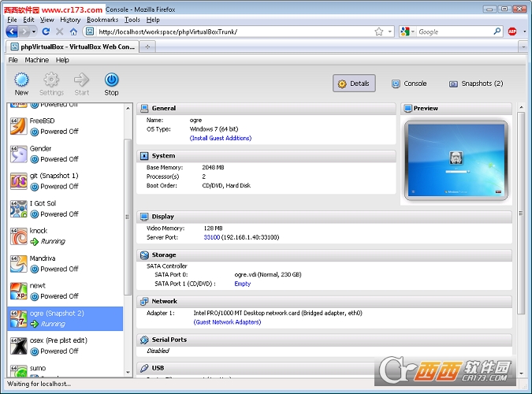The image size is (532, 394).
Task: Click the Start arrow icon in toolbar
Action: click(x=81, y=80)
